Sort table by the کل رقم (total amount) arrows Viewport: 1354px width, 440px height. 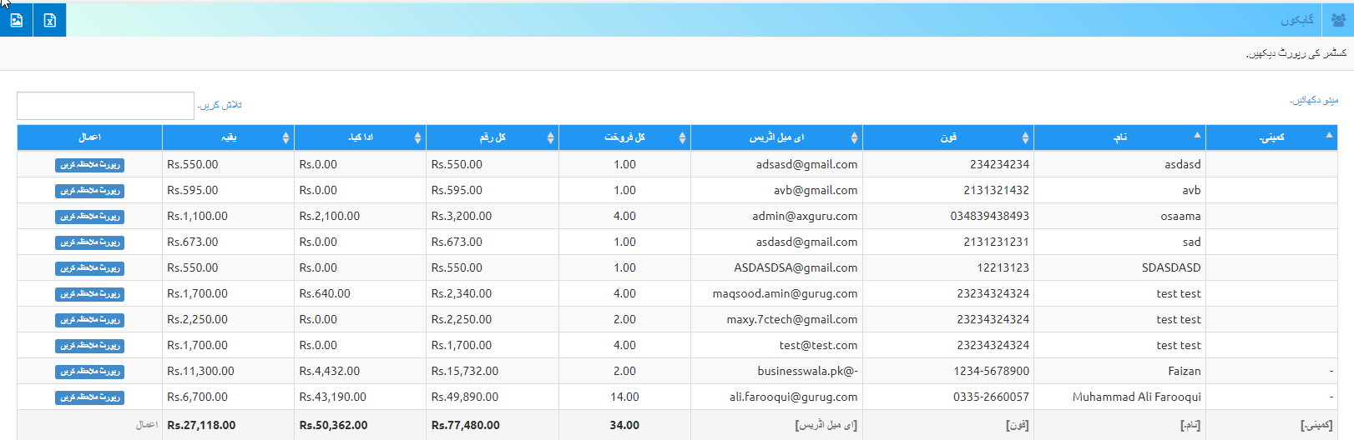pos(550,137)
